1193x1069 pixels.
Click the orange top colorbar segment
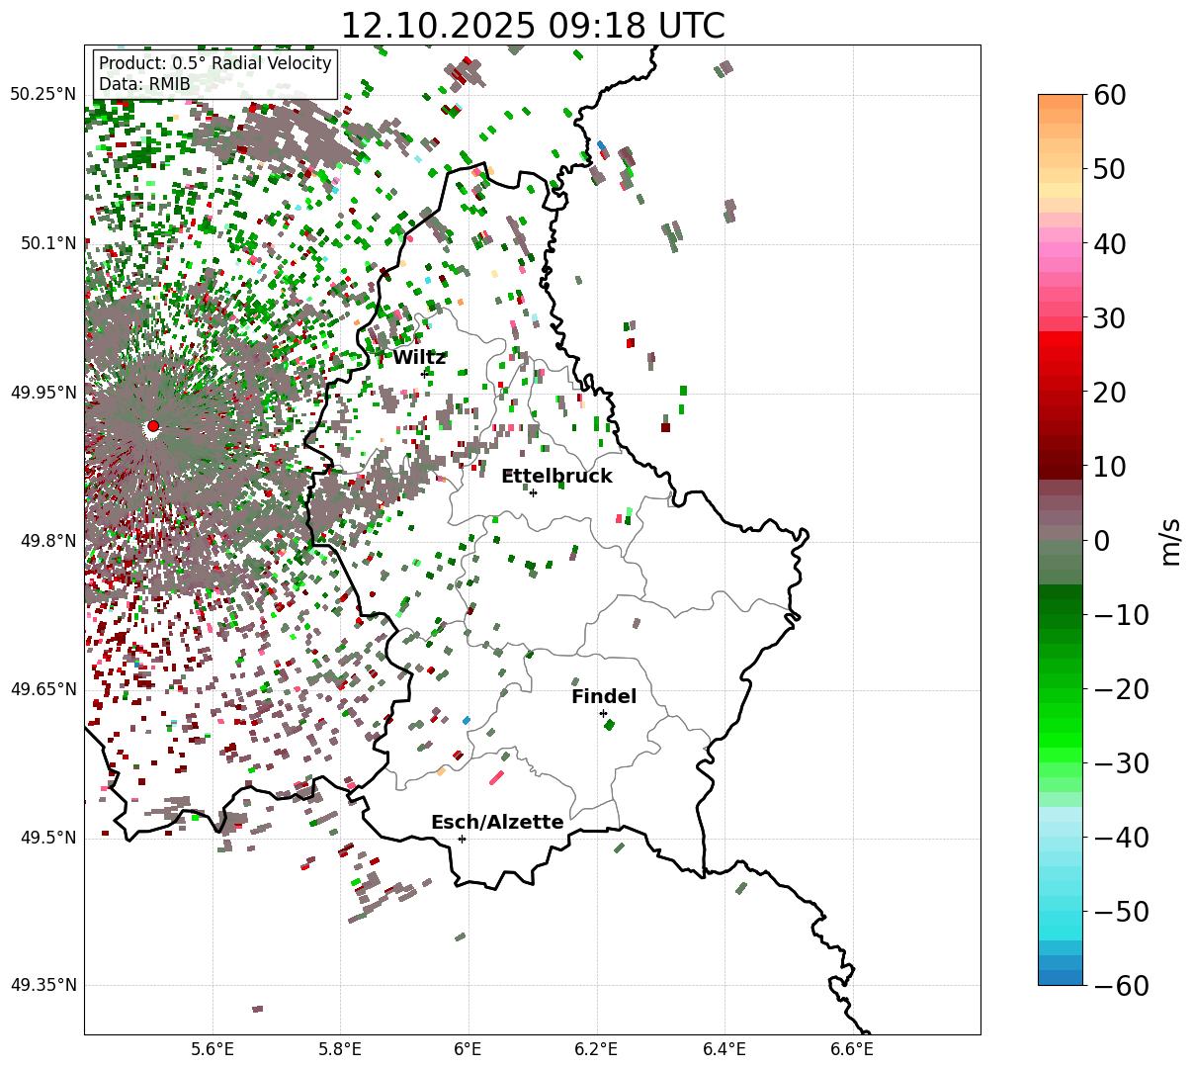(x=1061, y=102)
